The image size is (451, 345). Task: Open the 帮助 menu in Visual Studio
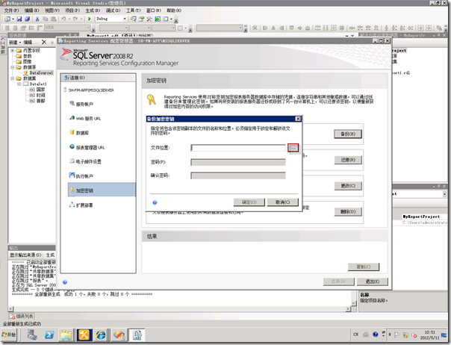tap(174, 10)
